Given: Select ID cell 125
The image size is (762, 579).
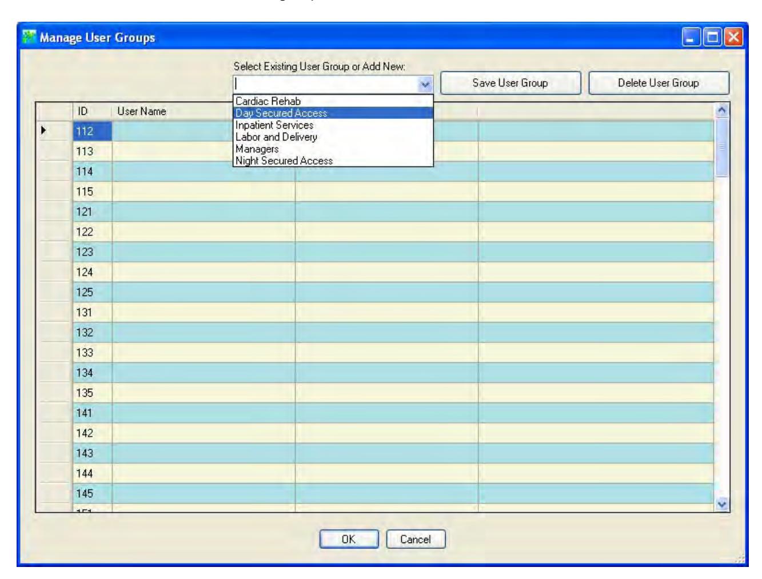Looking at the screenshot, I should (93, 292).
